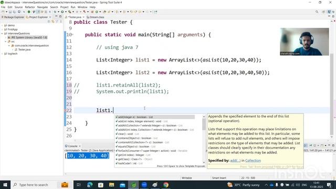Open Microsoft Edge from taskbar

pos(90,185)
